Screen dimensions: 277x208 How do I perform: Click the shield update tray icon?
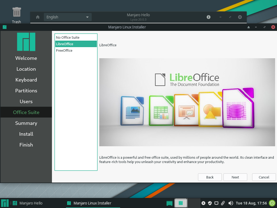click(210, 203)
